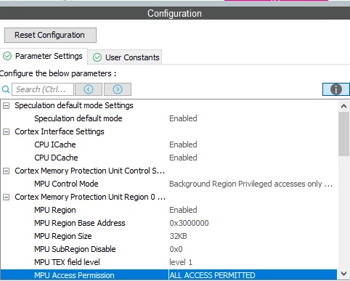Click the green check on User Constants tab

(x=97, y=57)
